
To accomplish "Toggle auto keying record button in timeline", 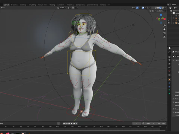I will click(x=59, y=124).
